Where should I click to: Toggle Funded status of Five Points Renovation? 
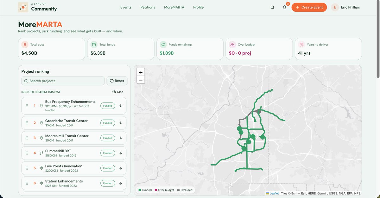click(108, 168)
